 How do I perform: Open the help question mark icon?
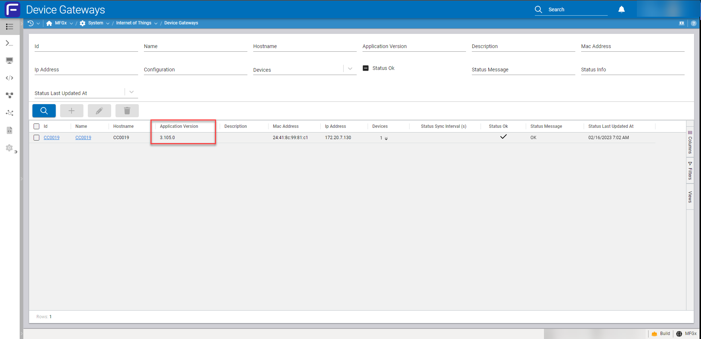(693, 23)
